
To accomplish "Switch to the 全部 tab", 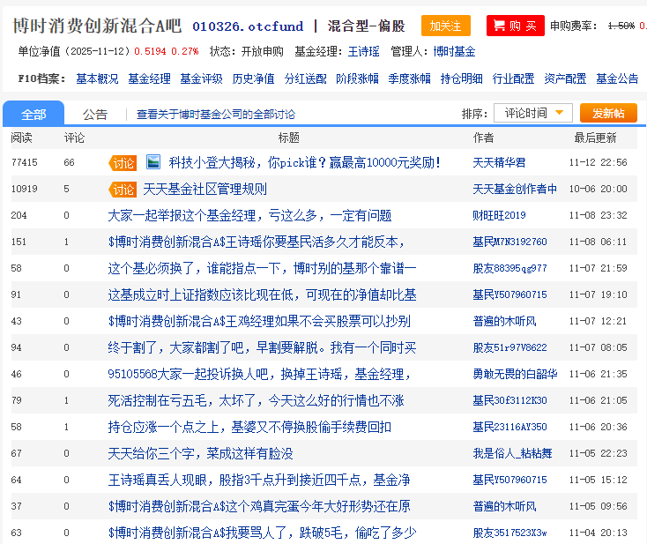I will [33, 114].
